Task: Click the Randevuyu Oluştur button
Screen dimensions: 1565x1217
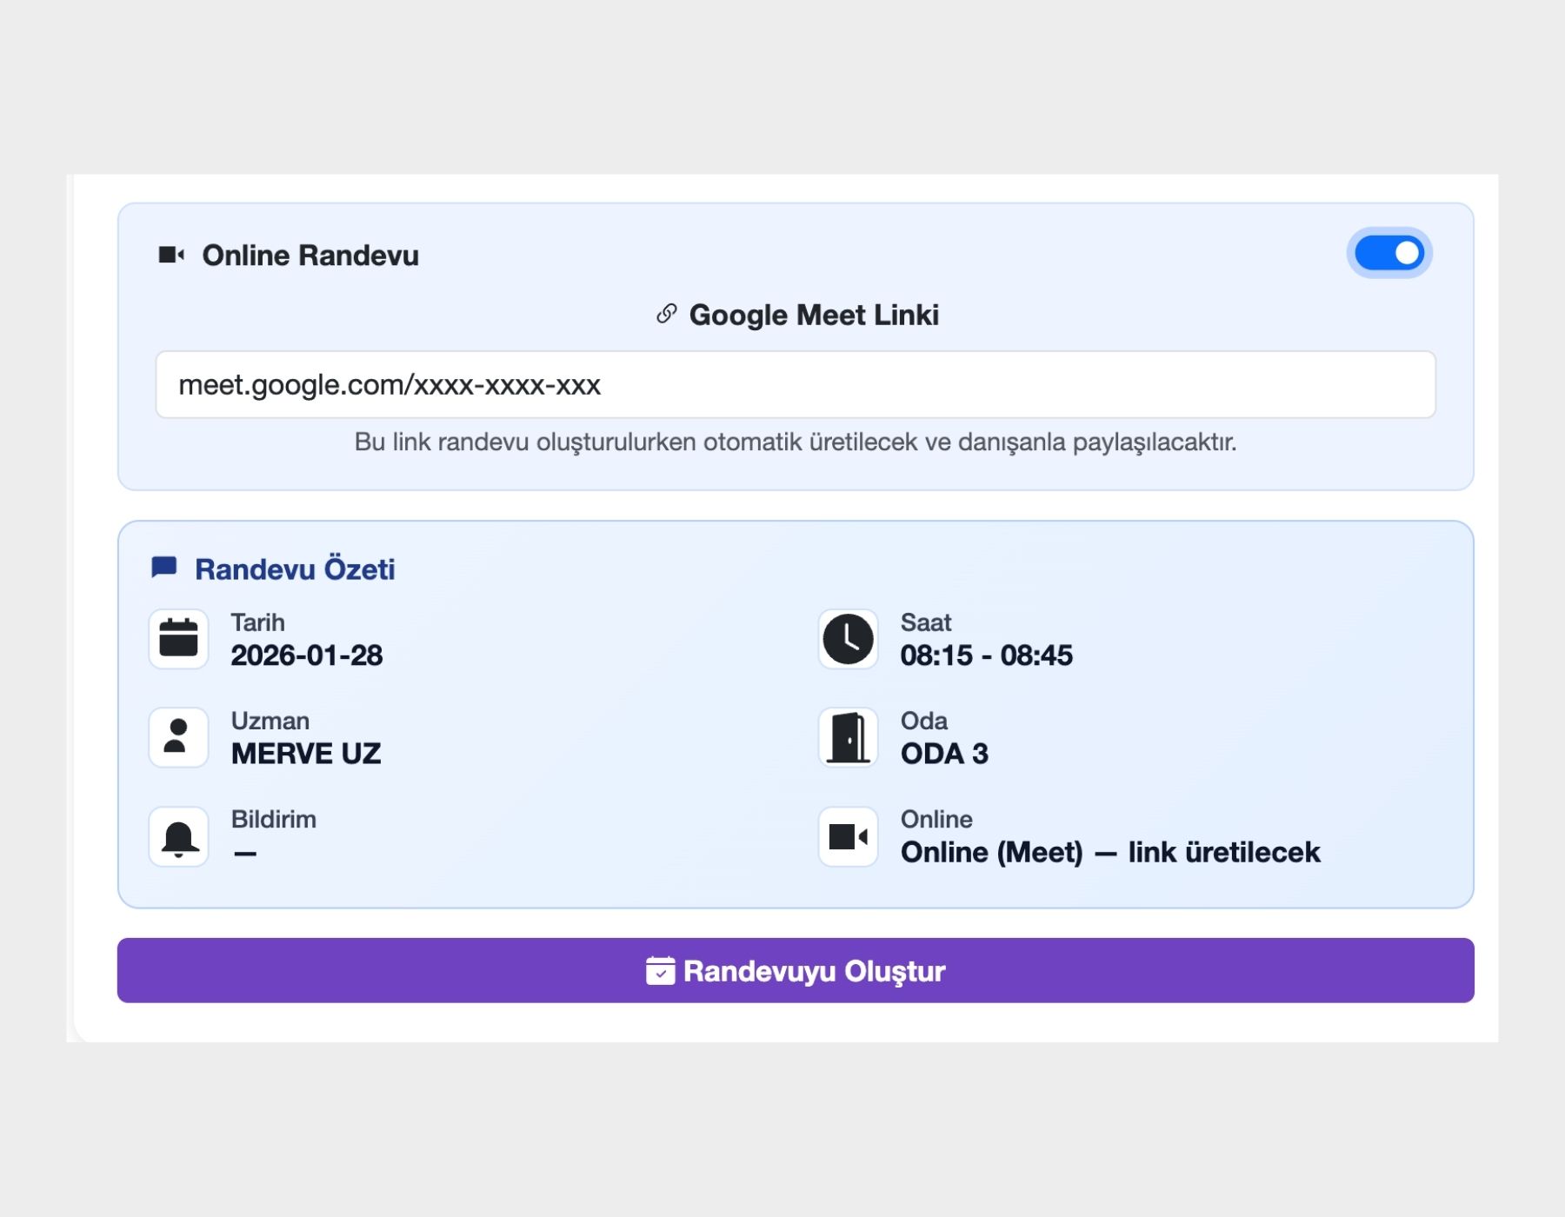Action: (x=793, y=971)
